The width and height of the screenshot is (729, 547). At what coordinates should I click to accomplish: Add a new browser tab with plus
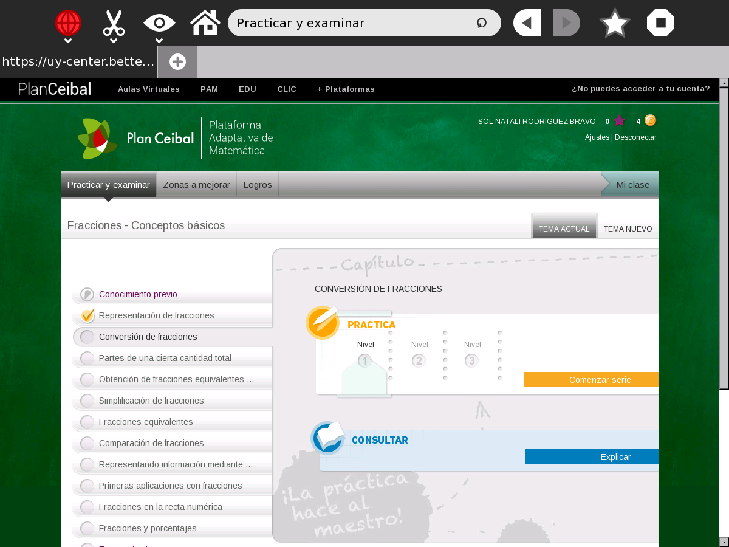177,61
